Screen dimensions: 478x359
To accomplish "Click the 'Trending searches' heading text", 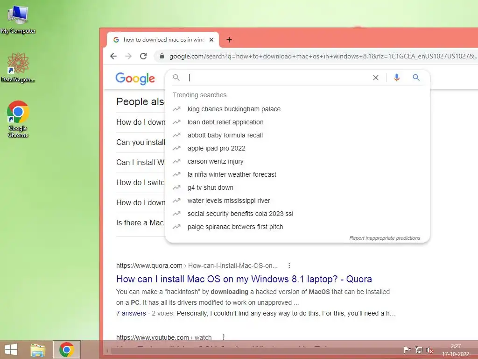I will pyautogui.click(x=200, y=95).
